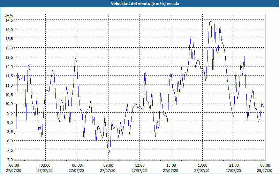Click the wind-speed peak just before 19:00

[211, 21]
